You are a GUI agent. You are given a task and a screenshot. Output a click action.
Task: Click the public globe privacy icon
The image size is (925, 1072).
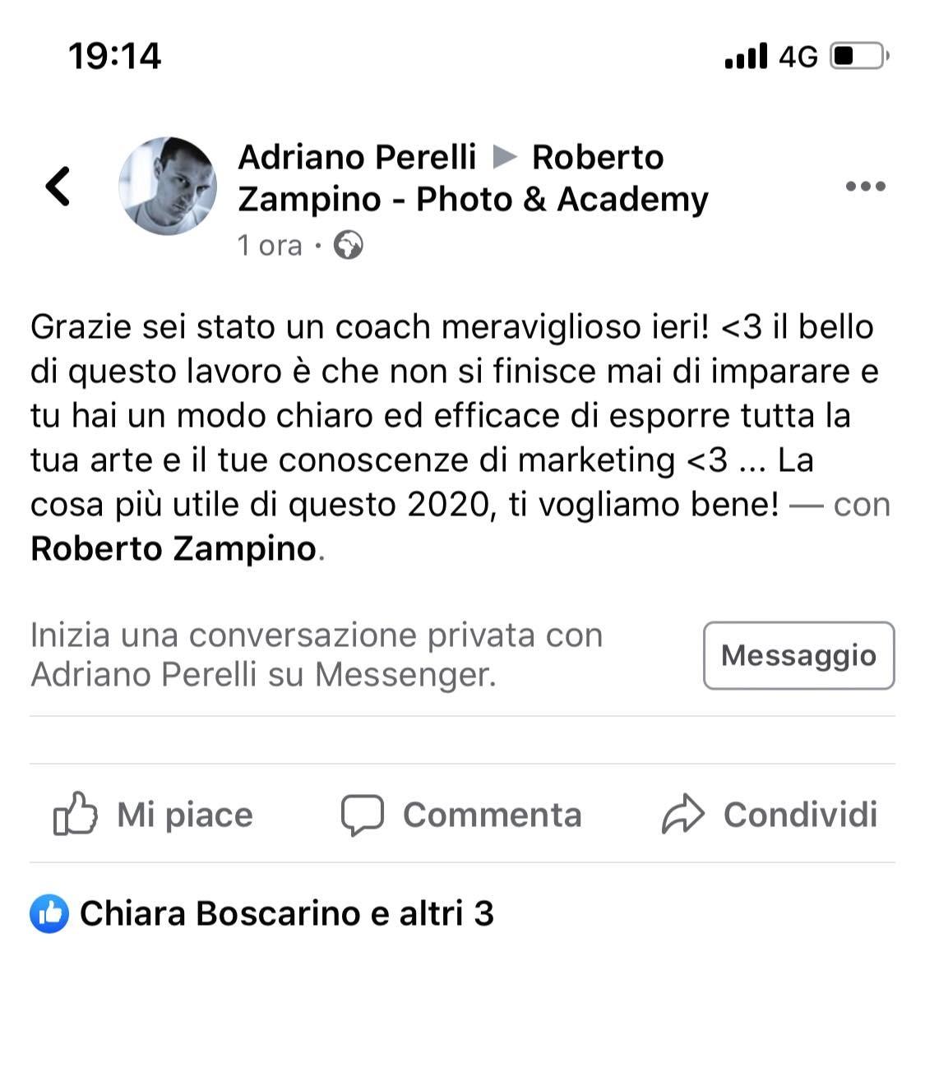(x=348, y=245)
